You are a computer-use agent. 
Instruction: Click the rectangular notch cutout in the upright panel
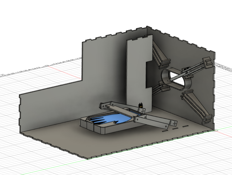pos(149,75)
